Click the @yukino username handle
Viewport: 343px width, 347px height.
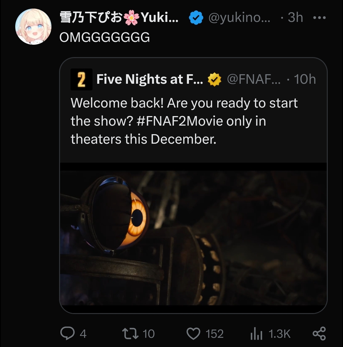239,18
